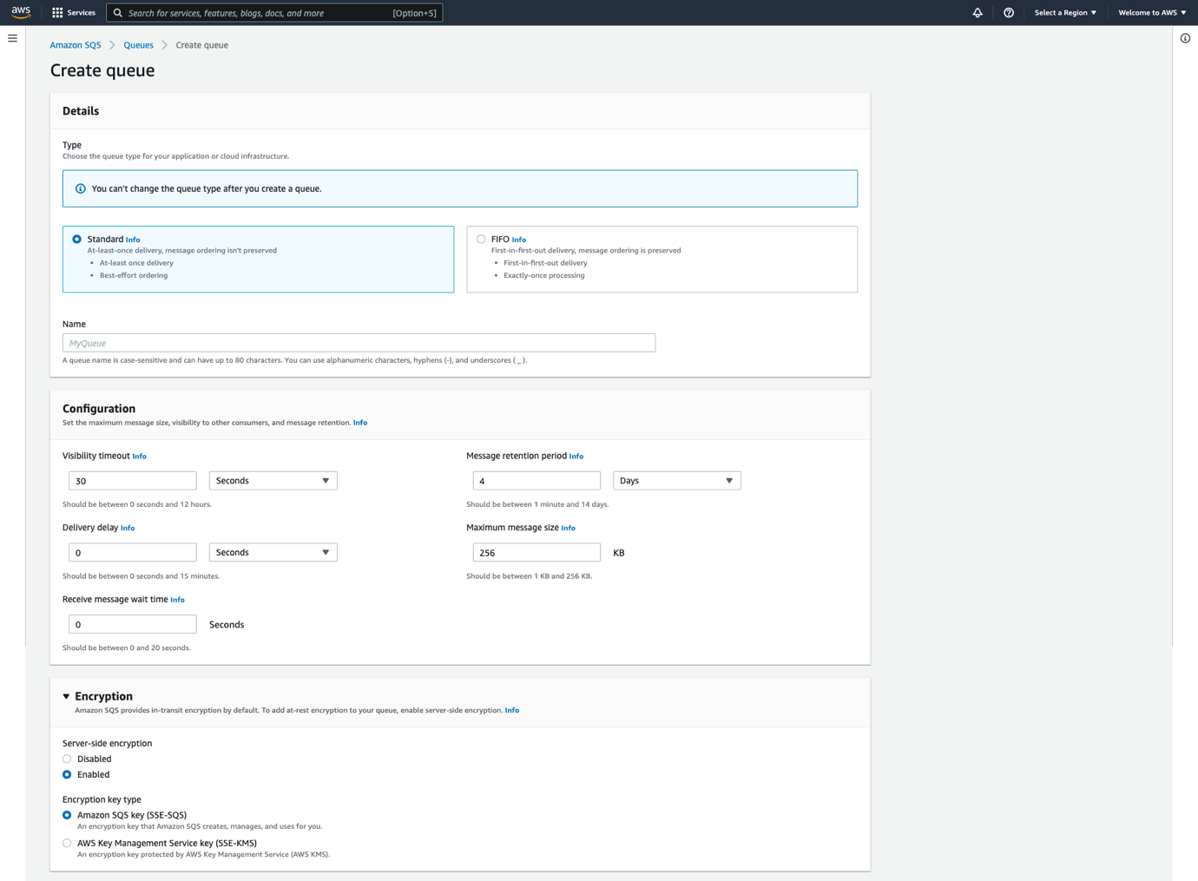Click the AWS logo
The image size is (1198, 881).
tap(21, 12)
